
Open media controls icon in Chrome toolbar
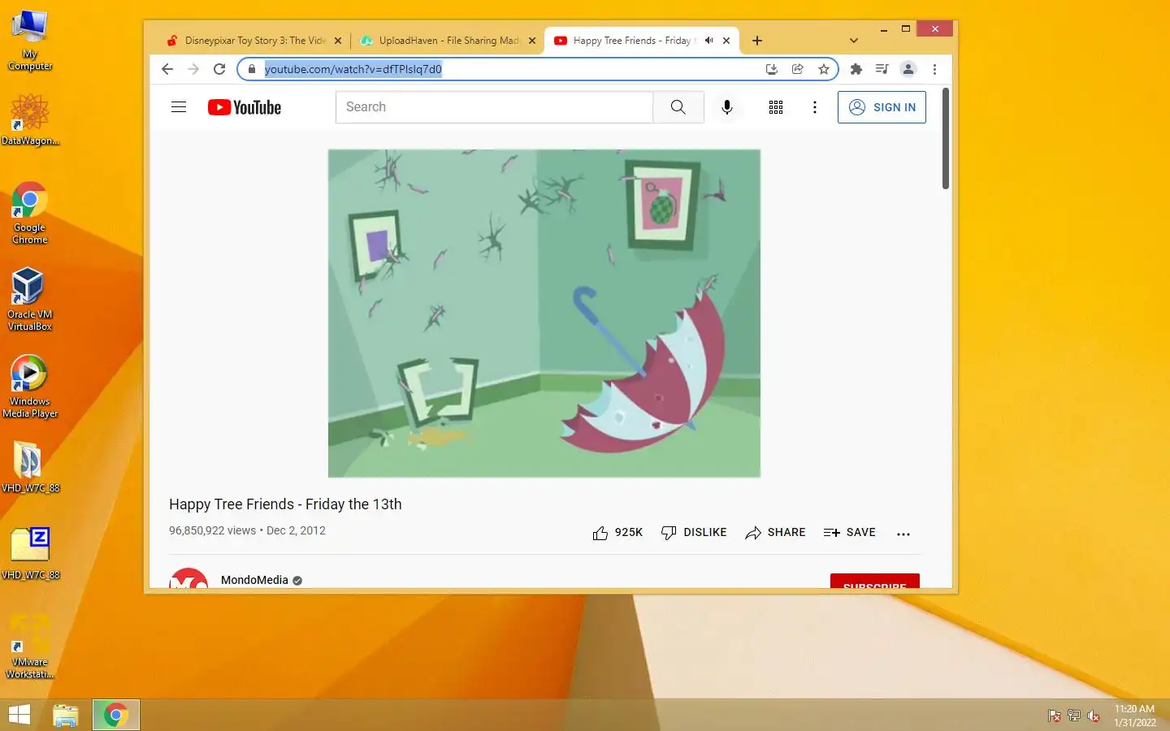[x=882, y=69]
